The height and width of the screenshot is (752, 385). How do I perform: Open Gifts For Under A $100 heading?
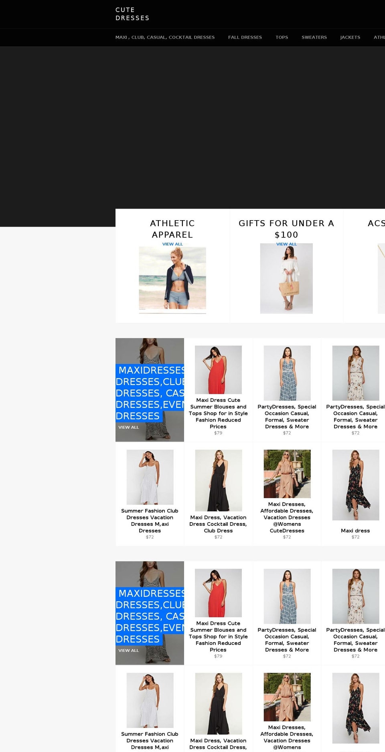pos(286,229)
